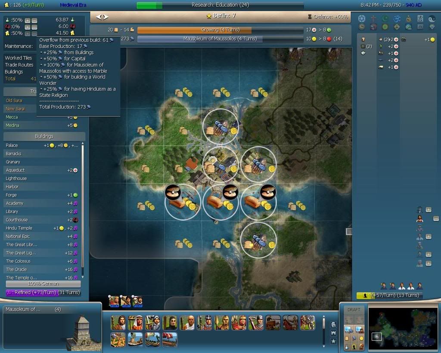441x353 pixels.
Task: Build the spearman with golden helmet
Action: (x=221, y=322)
